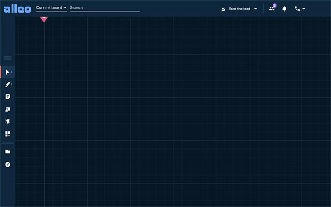This screenshot has width=331, height=207.
Task: Click the pink triangle board marker
Action: point(44,19)
